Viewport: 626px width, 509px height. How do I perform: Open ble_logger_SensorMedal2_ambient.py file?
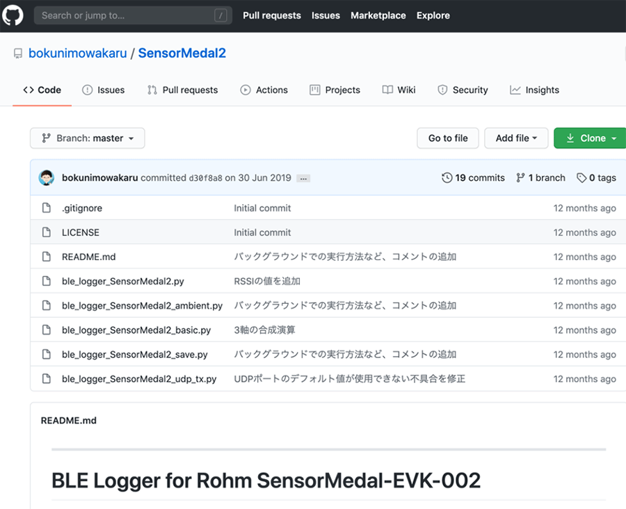pyautogui.click(x=142, y=306)
